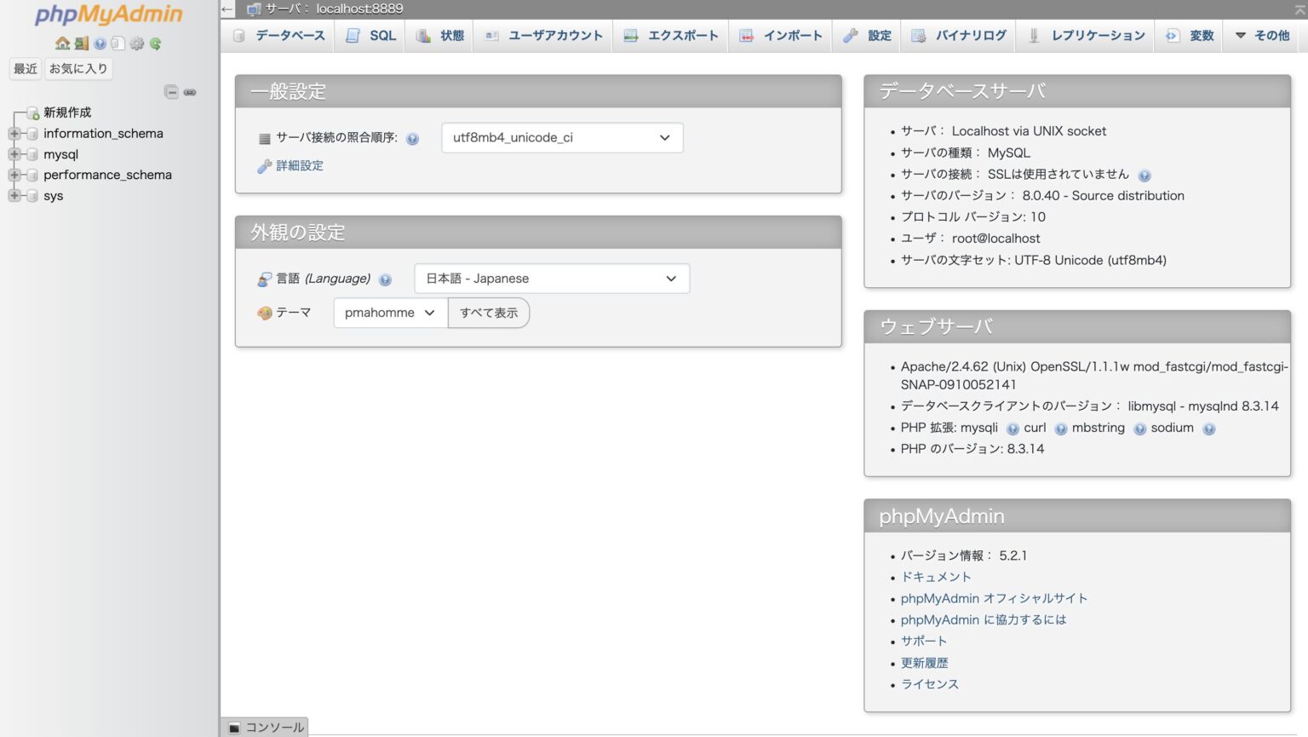The image size is (1308, 737).
Task: Open the utf8mb4_unicode_ci collation dropdown
Action: tap(561, 137)
